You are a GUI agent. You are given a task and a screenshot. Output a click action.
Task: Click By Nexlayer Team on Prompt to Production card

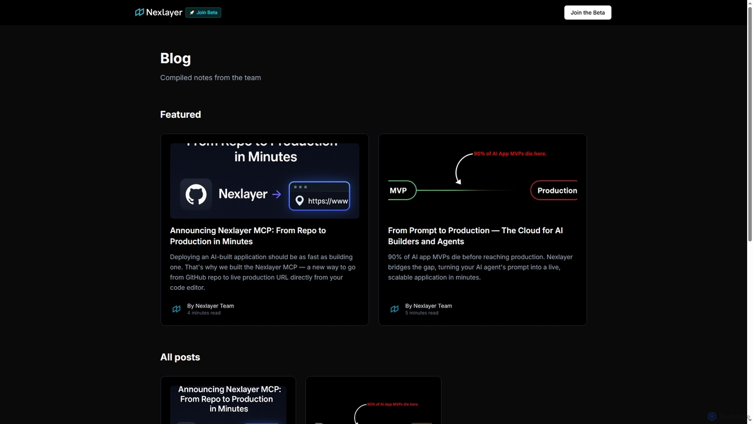tap(429, 306)
